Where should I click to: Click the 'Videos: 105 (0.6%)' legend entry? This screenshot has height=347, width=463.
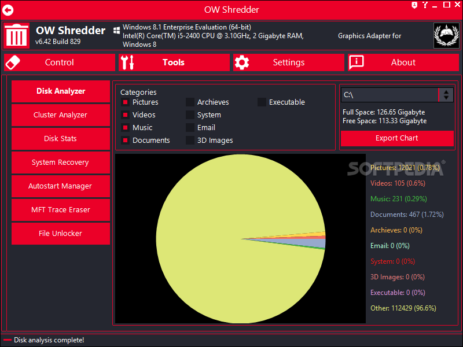[398, 183]
